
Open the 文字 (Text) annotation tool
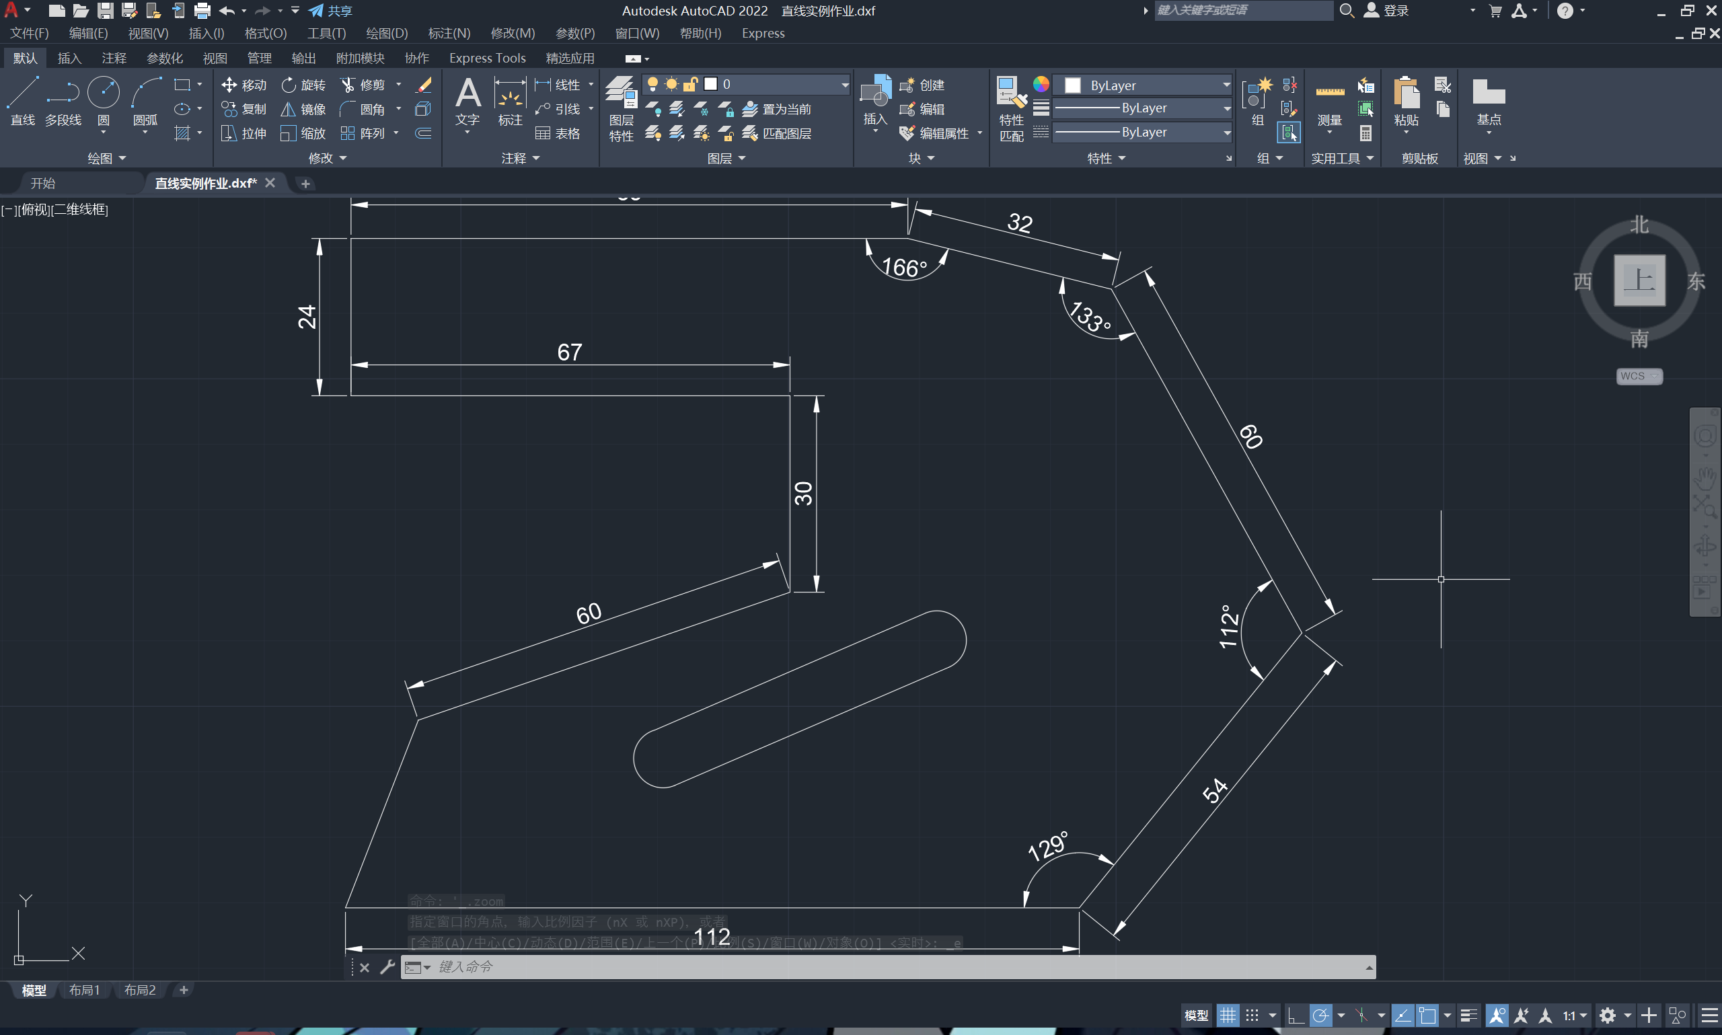tap(467, 102)
